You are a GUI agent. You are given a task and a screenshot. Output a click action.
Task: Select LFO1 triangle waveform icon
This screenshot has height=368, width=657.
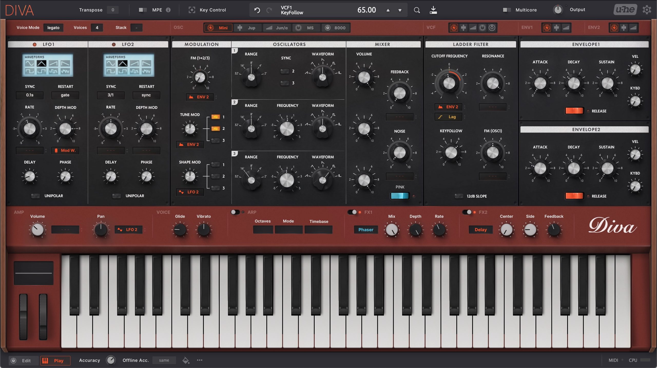pos(42,63)
